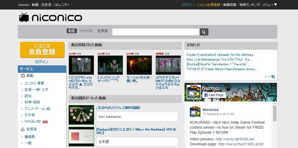
Task: Open the その他 category
Action: click(x=30, y=115)
